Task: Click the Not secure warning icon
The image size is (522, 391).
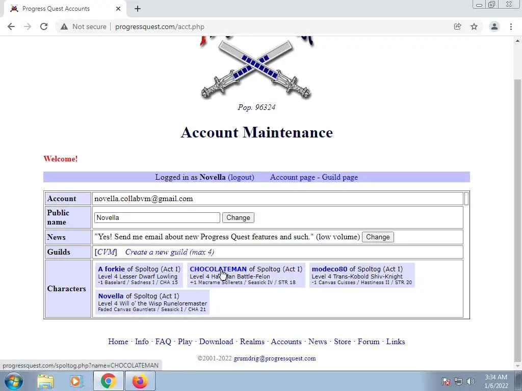Action: (64, 26)
